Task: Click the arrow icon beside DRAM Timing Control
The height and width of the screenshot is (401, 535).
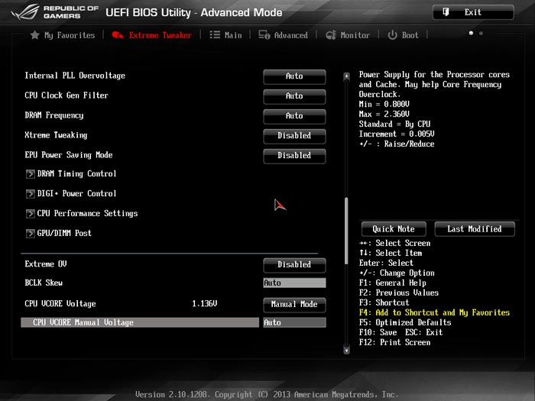Action: 30,174
